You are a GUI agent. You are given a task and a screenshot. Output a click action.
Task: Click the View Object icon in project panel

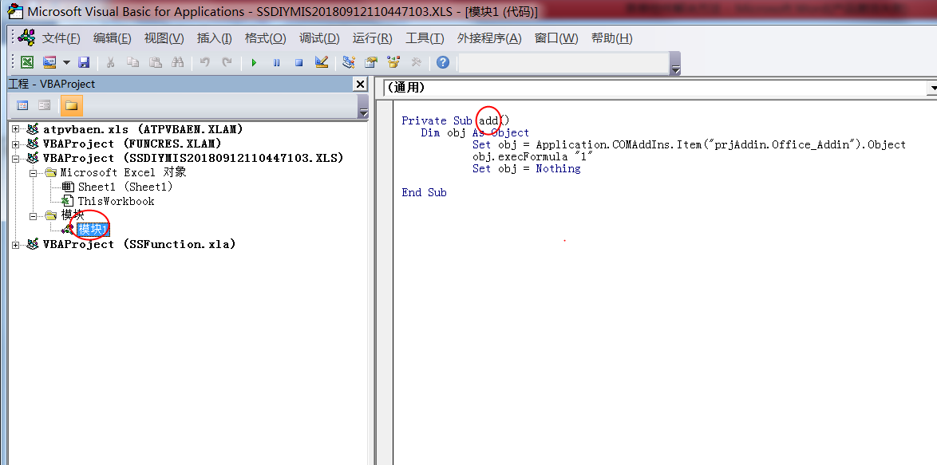[x=44, y=105]
